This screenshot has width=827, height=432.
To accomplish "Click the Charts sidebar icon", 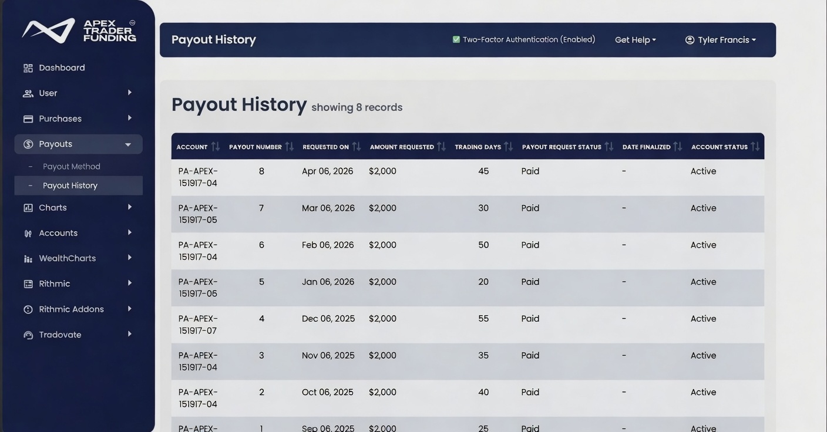I will click(28, 208).
